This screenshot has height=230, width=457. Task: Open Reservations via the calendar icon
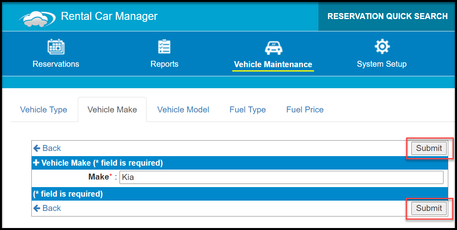pos(56,47)
